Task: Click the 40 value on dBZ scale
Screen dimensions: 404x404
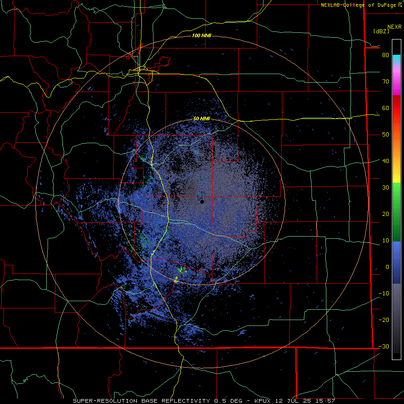Action: (386, 161)
